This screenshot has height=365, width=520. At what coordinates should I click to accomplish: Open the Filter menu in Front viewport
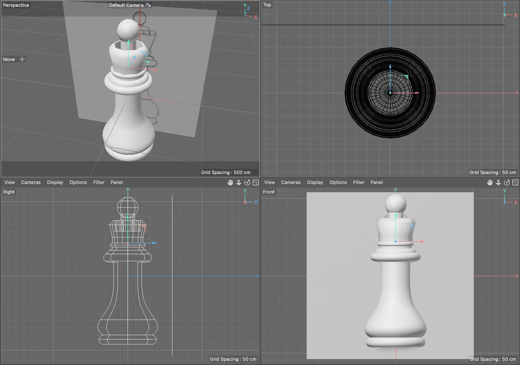358,182
